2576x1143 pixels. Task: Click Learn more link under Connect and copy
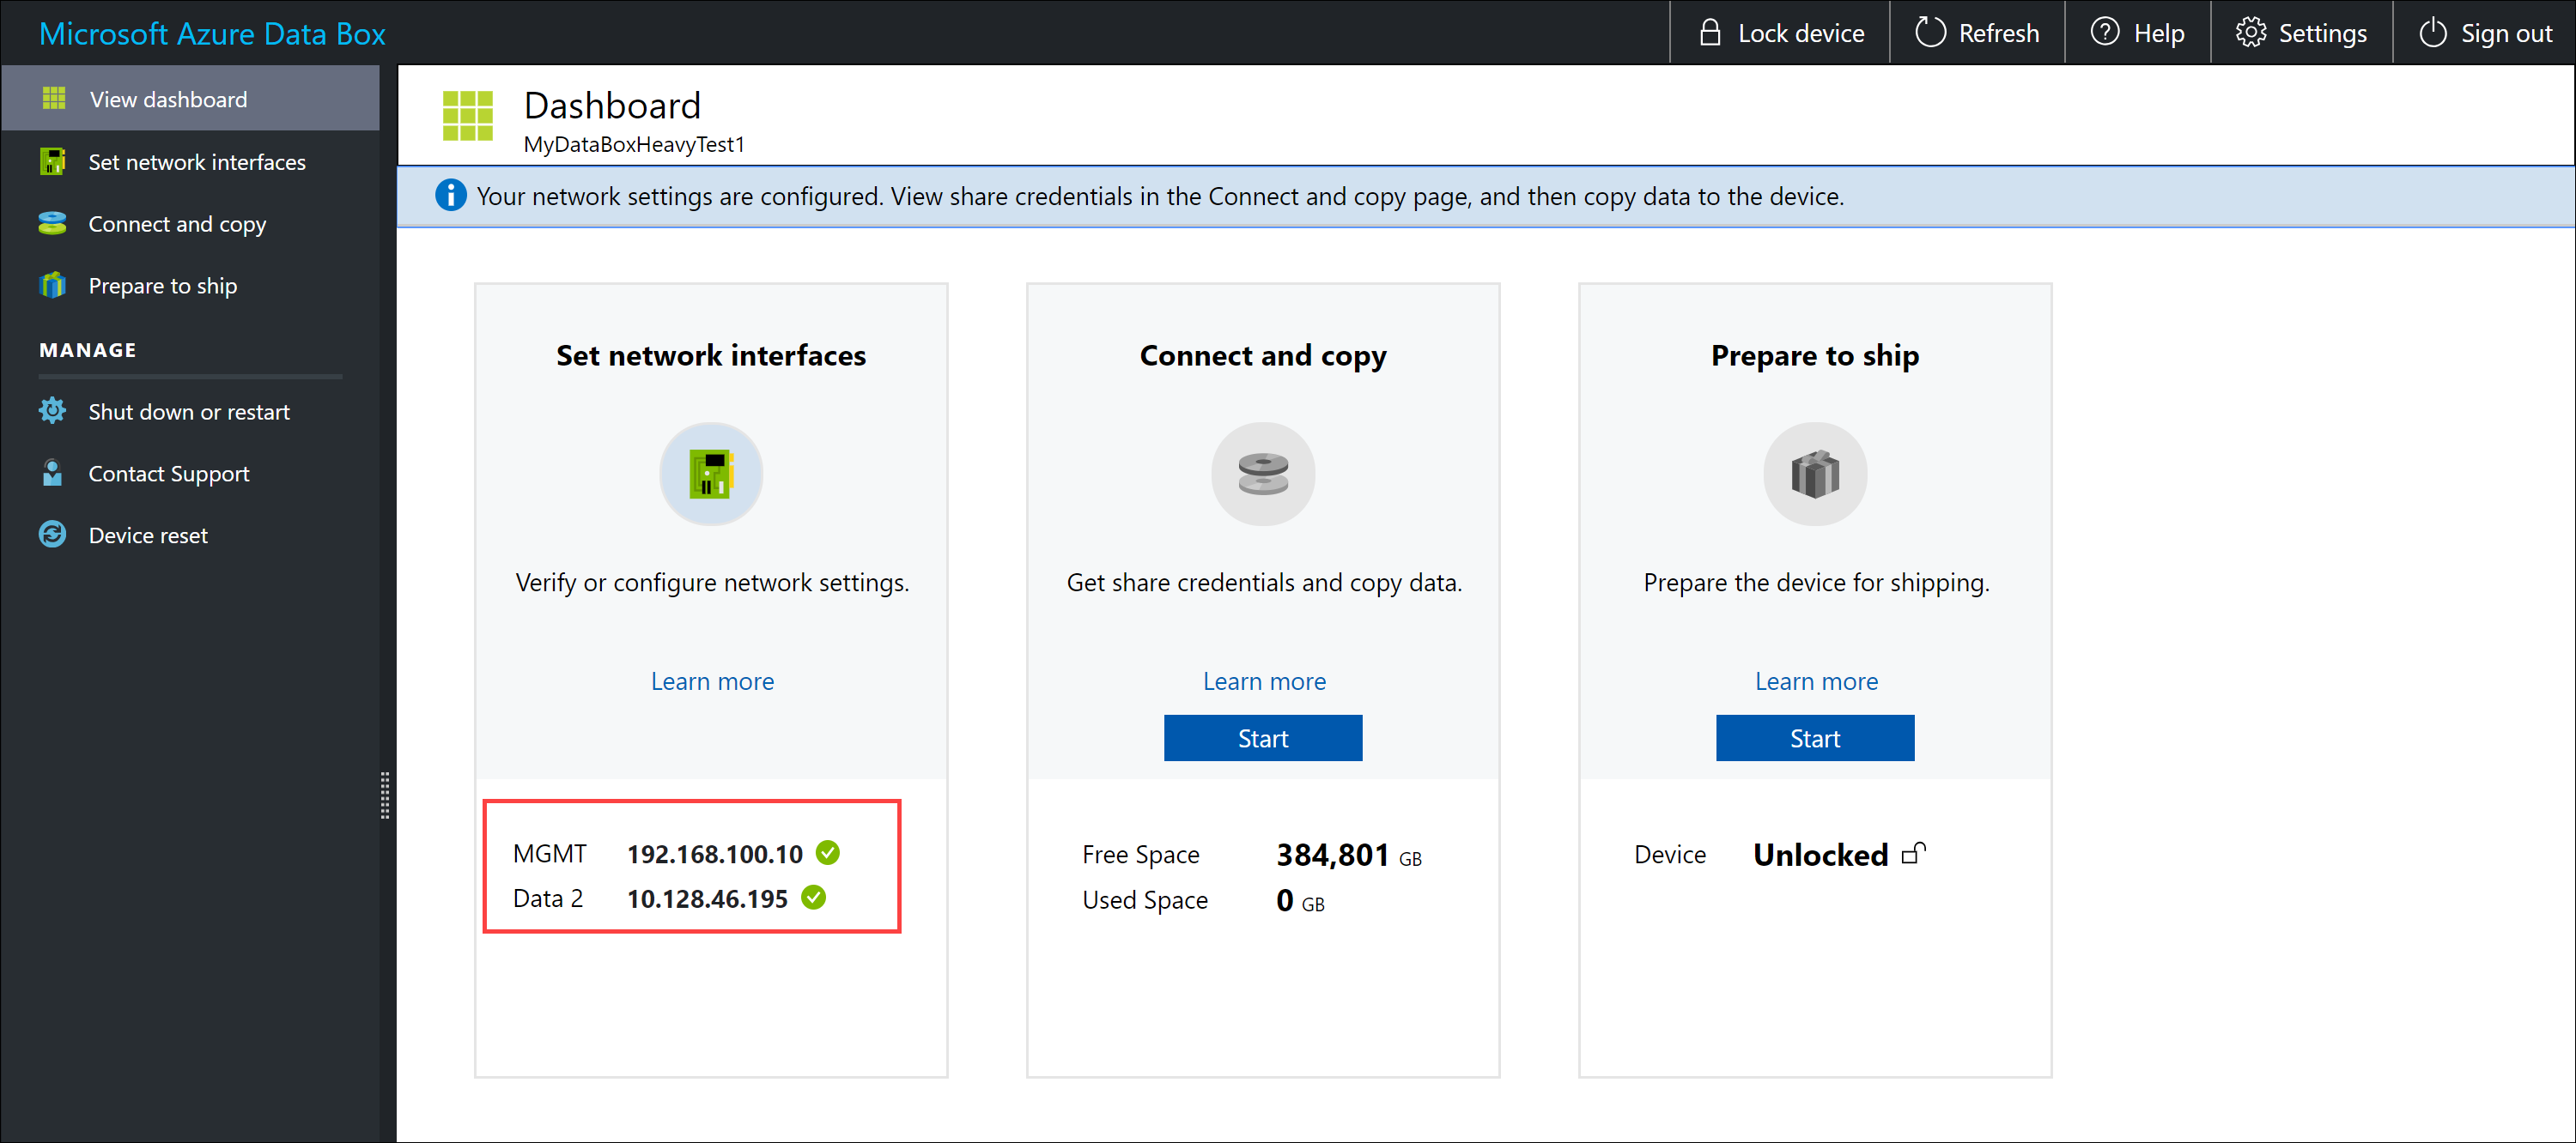[1261, 680]
